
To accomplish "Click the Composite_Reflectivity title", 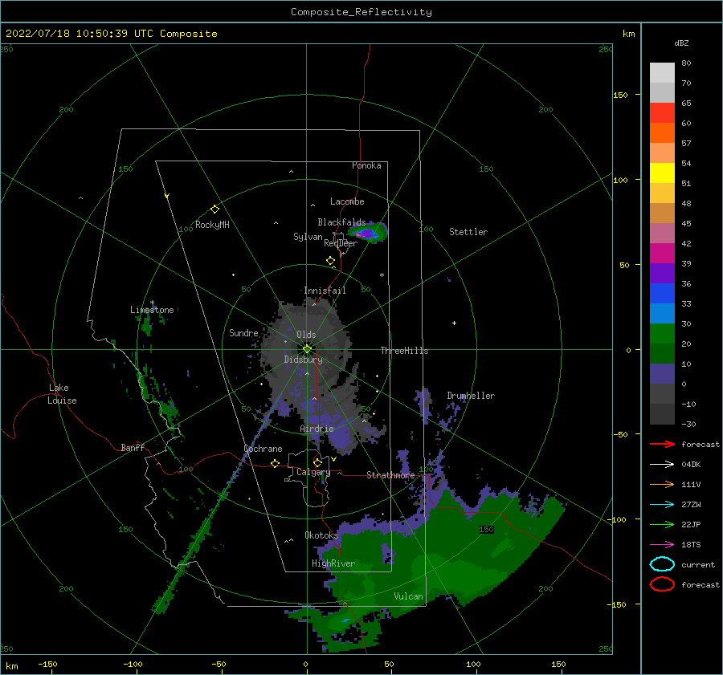I will click(361, 12).
